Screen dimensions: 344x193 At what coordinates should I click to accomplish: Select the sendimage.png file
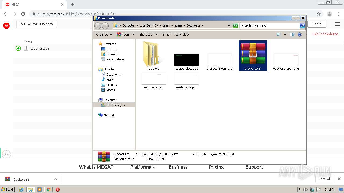[x=153, y=80]
